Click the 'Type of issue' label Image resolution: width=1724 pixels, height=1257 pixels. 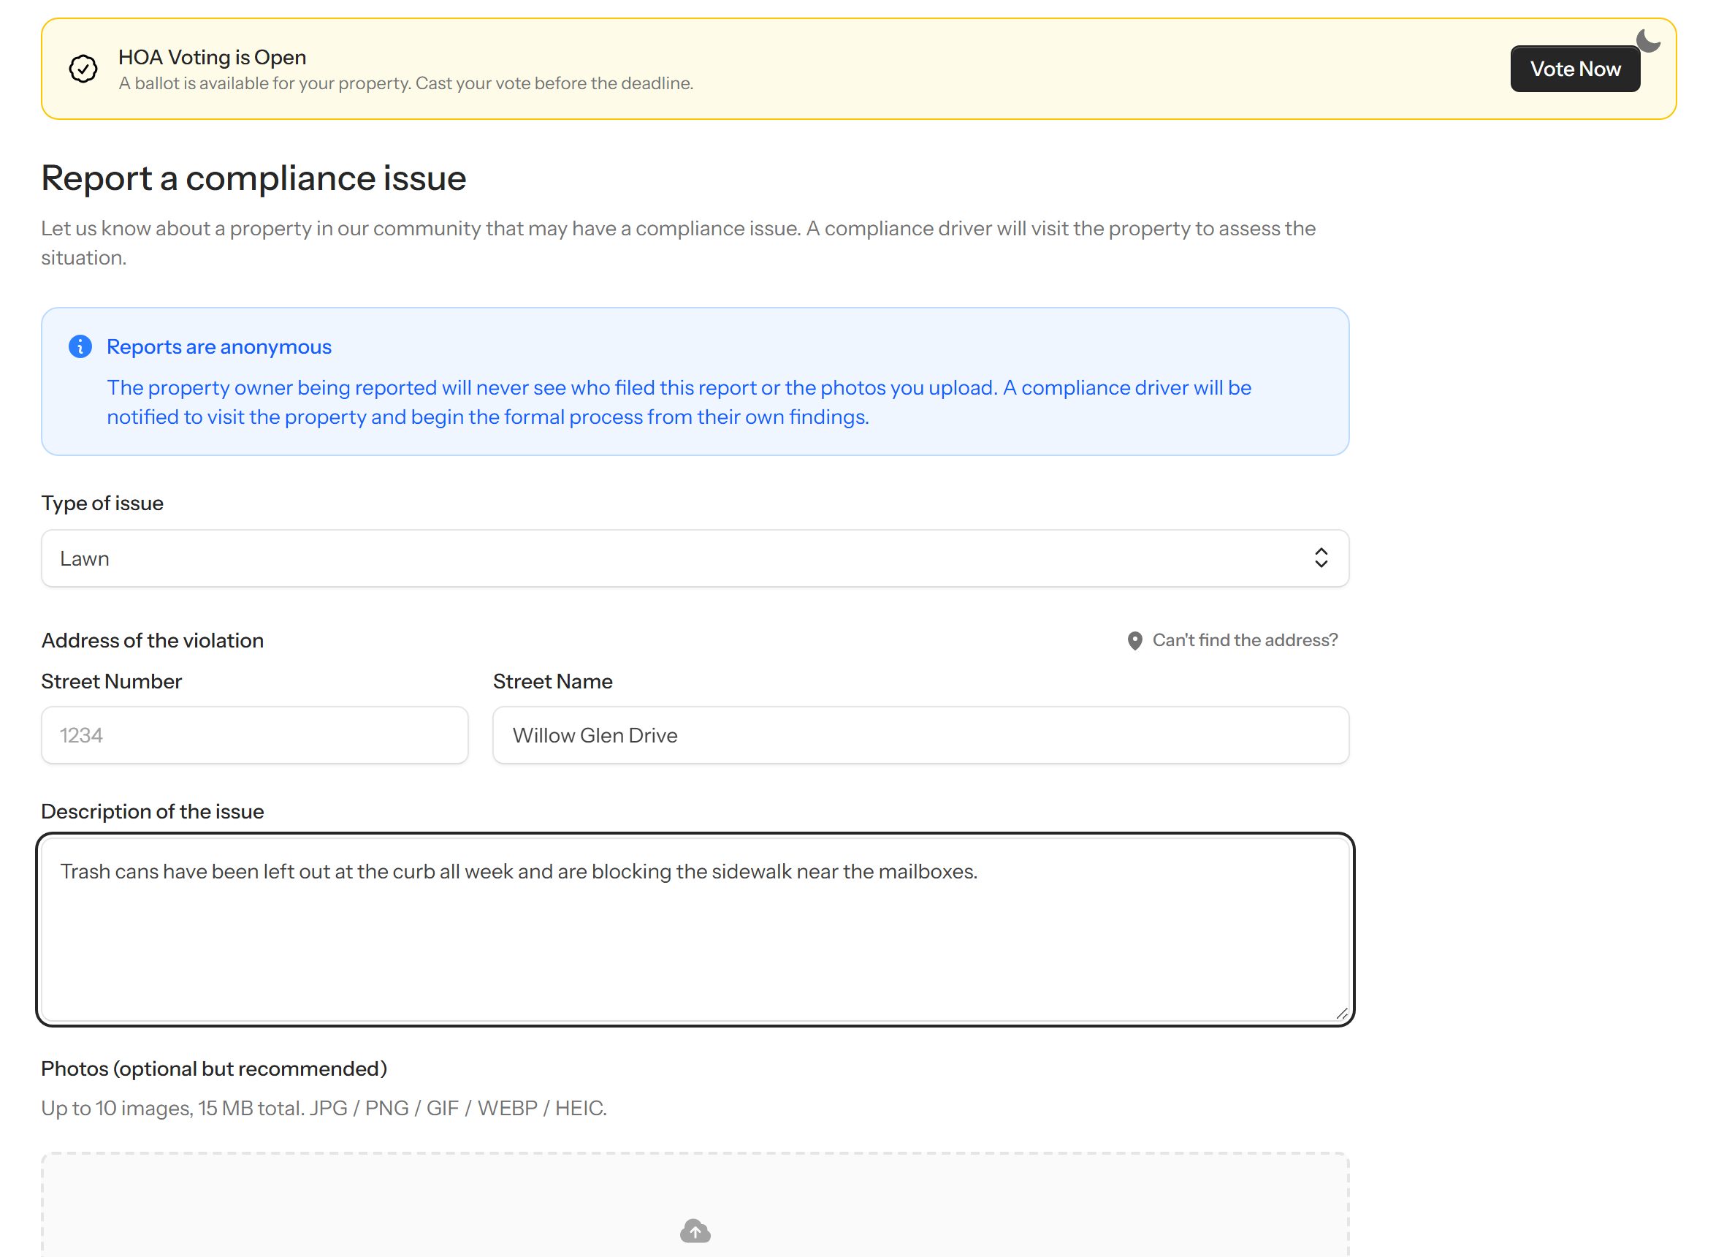102,503
